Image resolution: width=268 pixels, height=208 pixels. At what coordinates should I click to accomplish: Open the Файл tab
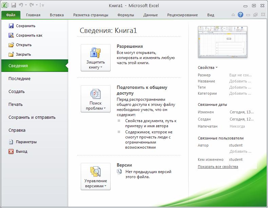[11, 15]
